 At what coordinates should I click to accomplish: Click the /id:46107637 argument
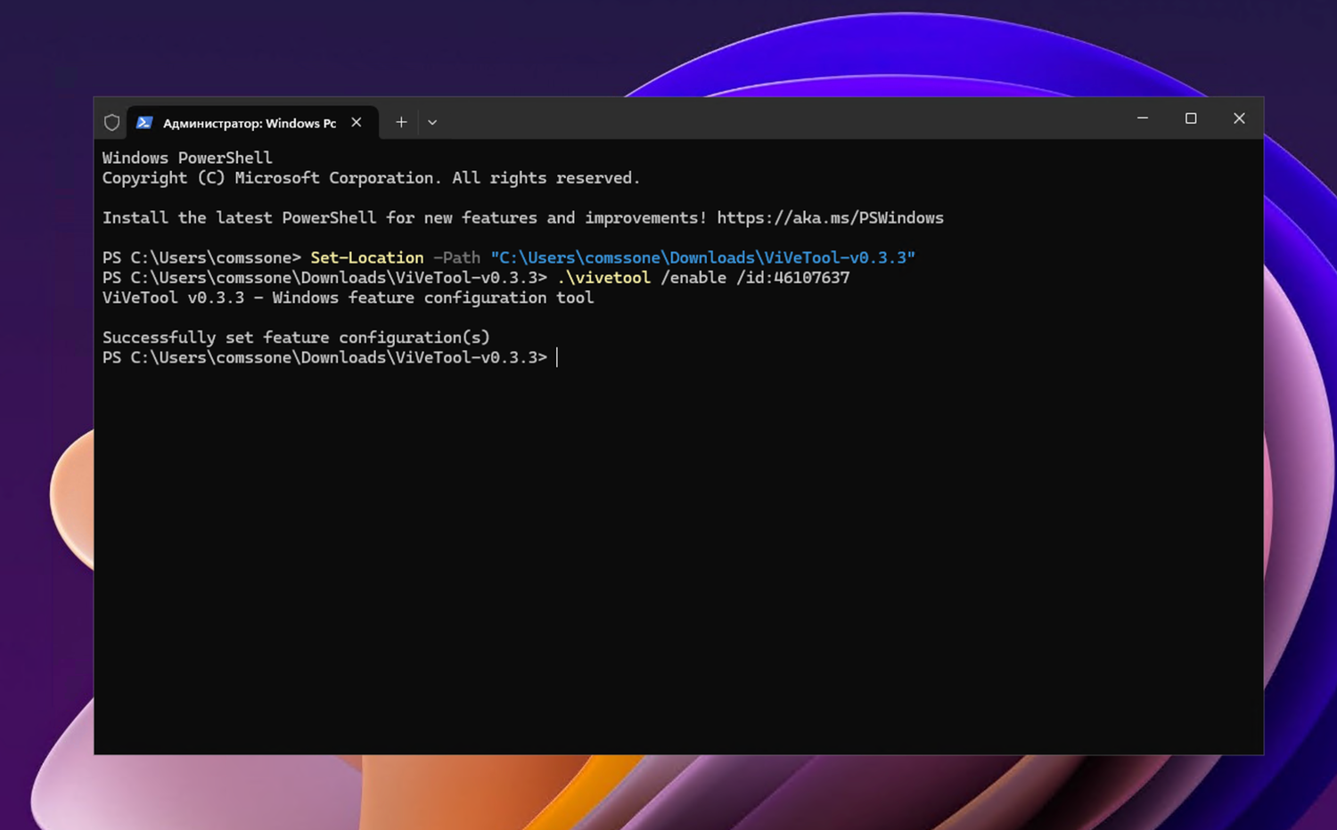792,278
